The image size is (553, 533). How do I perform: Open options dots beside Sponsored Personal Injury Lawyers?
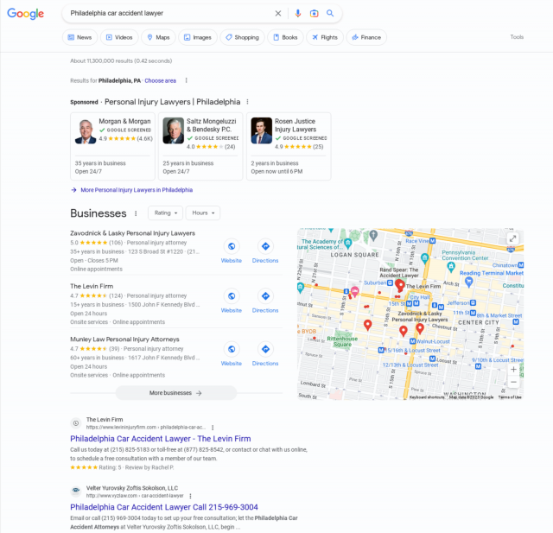tap(248, 102)
